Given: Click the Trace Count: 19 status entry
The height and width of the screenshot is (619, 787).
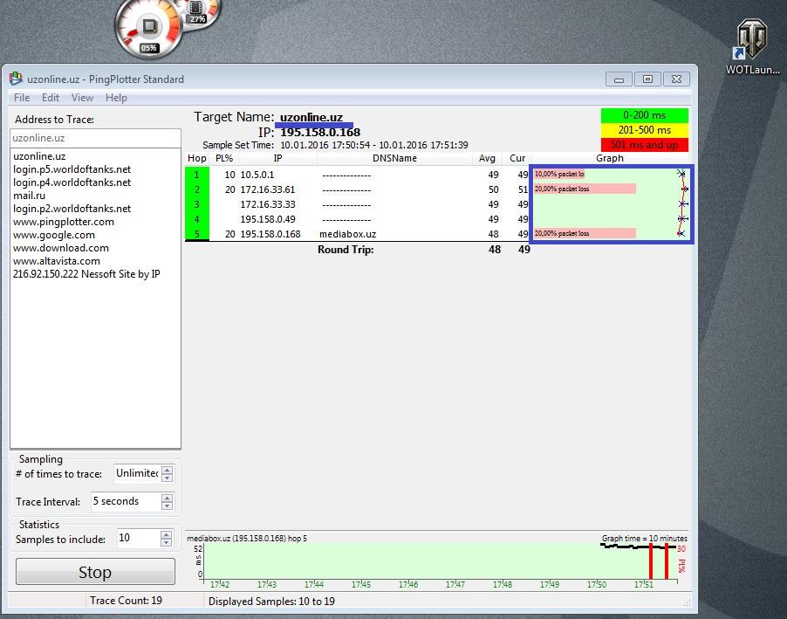Looking at the screenshot, I should click(126, 601).
